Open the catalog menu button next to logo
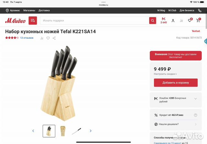This screenshot has width=207, height=144. tap(33, 21)
